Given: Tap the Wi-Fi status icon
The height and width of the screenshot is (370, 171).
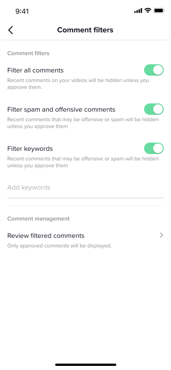Looking at the screenshot, I should tap(148, 10).
